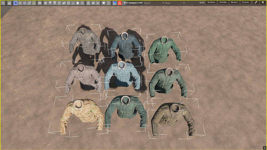Click the Restart button
This screenshot has height=150, width=267.
click(234, 2)
